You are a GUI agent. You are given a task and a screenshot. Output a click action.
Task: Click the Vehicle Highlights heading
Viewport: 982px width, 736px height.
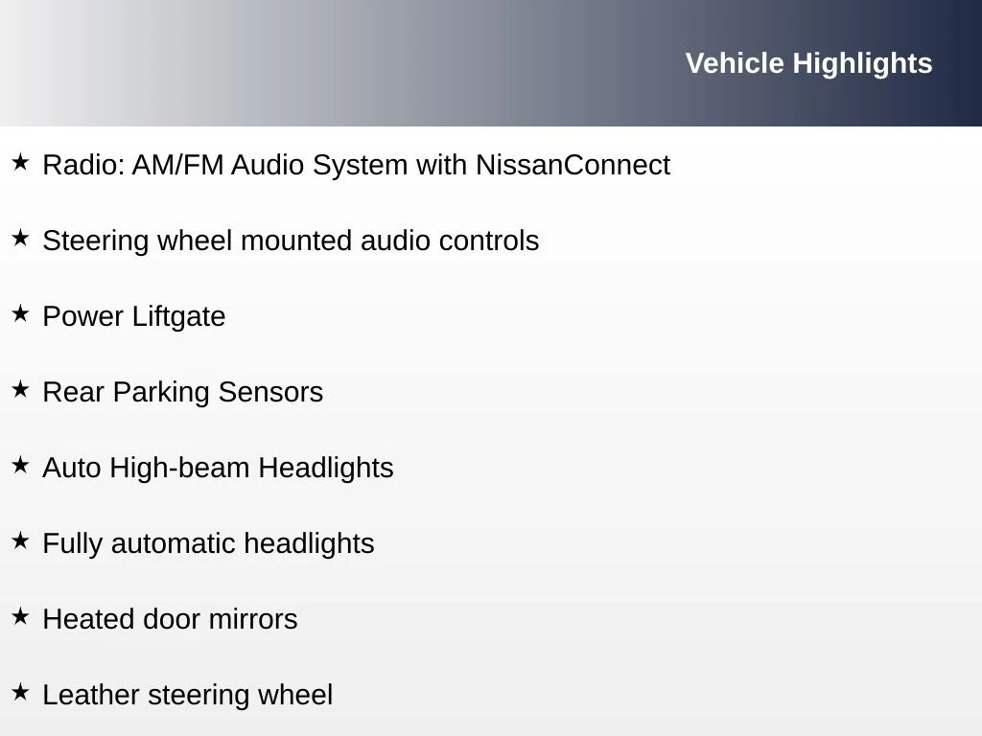point(808,64)
